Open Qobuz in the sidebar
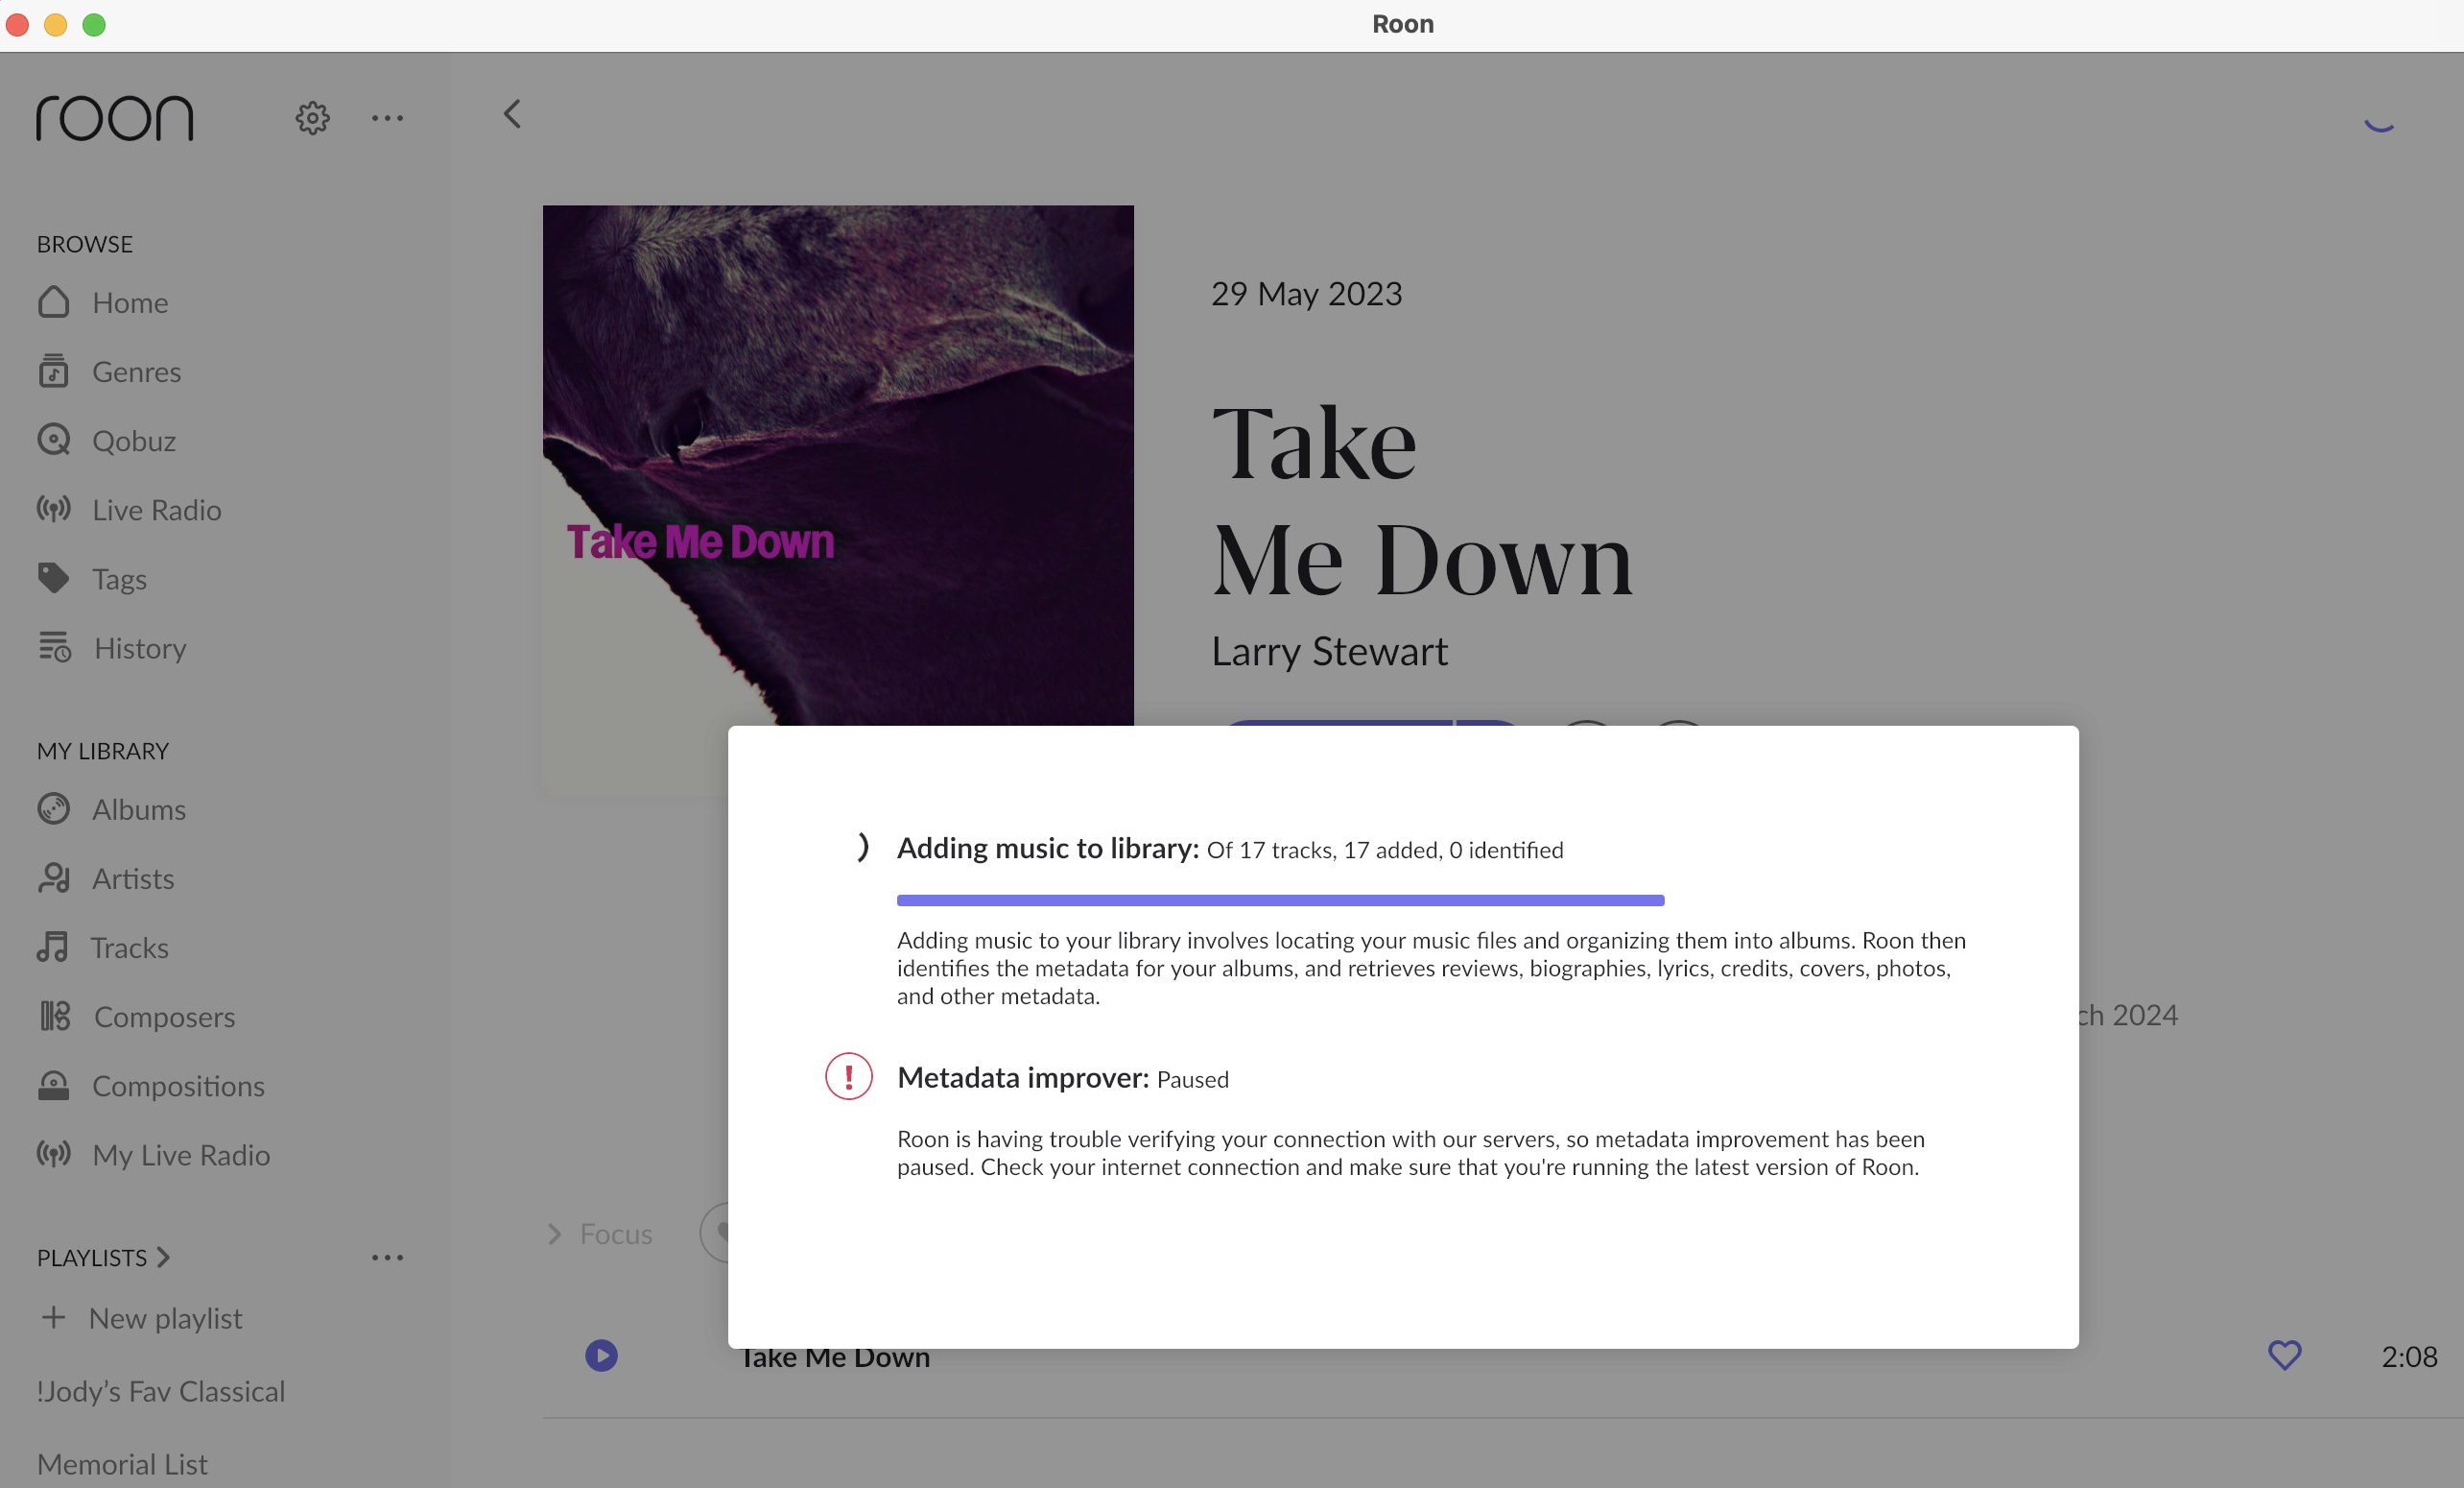2464x1488 pixels. [134, 441]
